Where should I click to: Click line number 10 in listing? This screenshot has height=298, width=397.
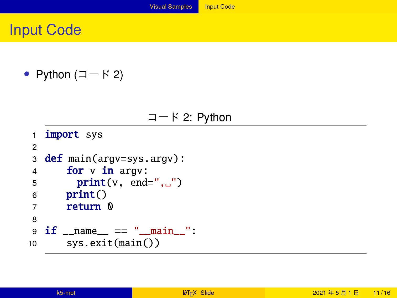pyautogui.click(x=33, y=244)
